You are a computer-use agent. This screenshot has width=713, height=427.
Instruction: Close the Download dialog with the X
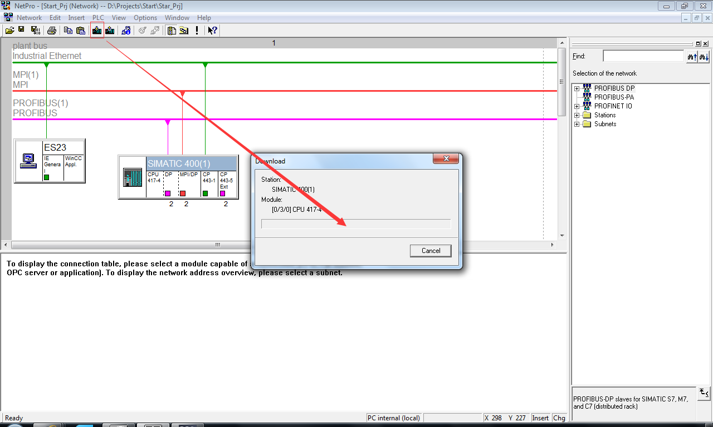(x=446, y=160)
